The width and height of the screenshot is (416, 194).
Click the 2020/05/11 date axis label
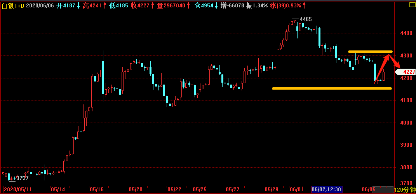17,190
